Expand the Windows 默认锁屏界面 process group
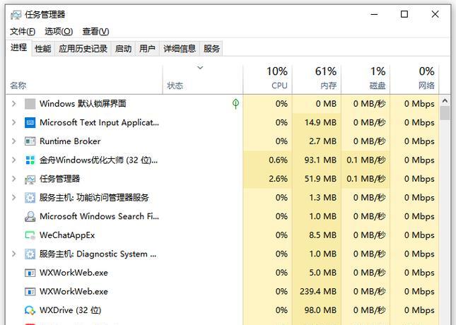This screenshot has width=456, height=325. [x=13, y=103]
